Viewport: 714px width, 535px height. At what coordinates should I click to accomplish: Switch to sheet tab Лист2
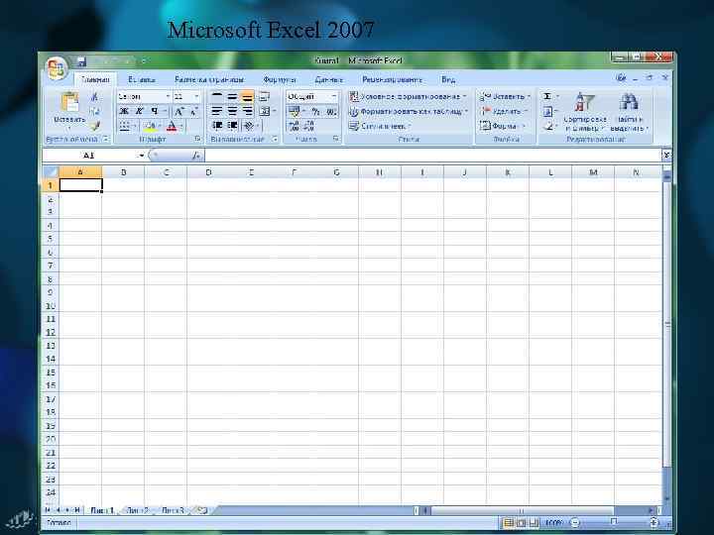138,510
